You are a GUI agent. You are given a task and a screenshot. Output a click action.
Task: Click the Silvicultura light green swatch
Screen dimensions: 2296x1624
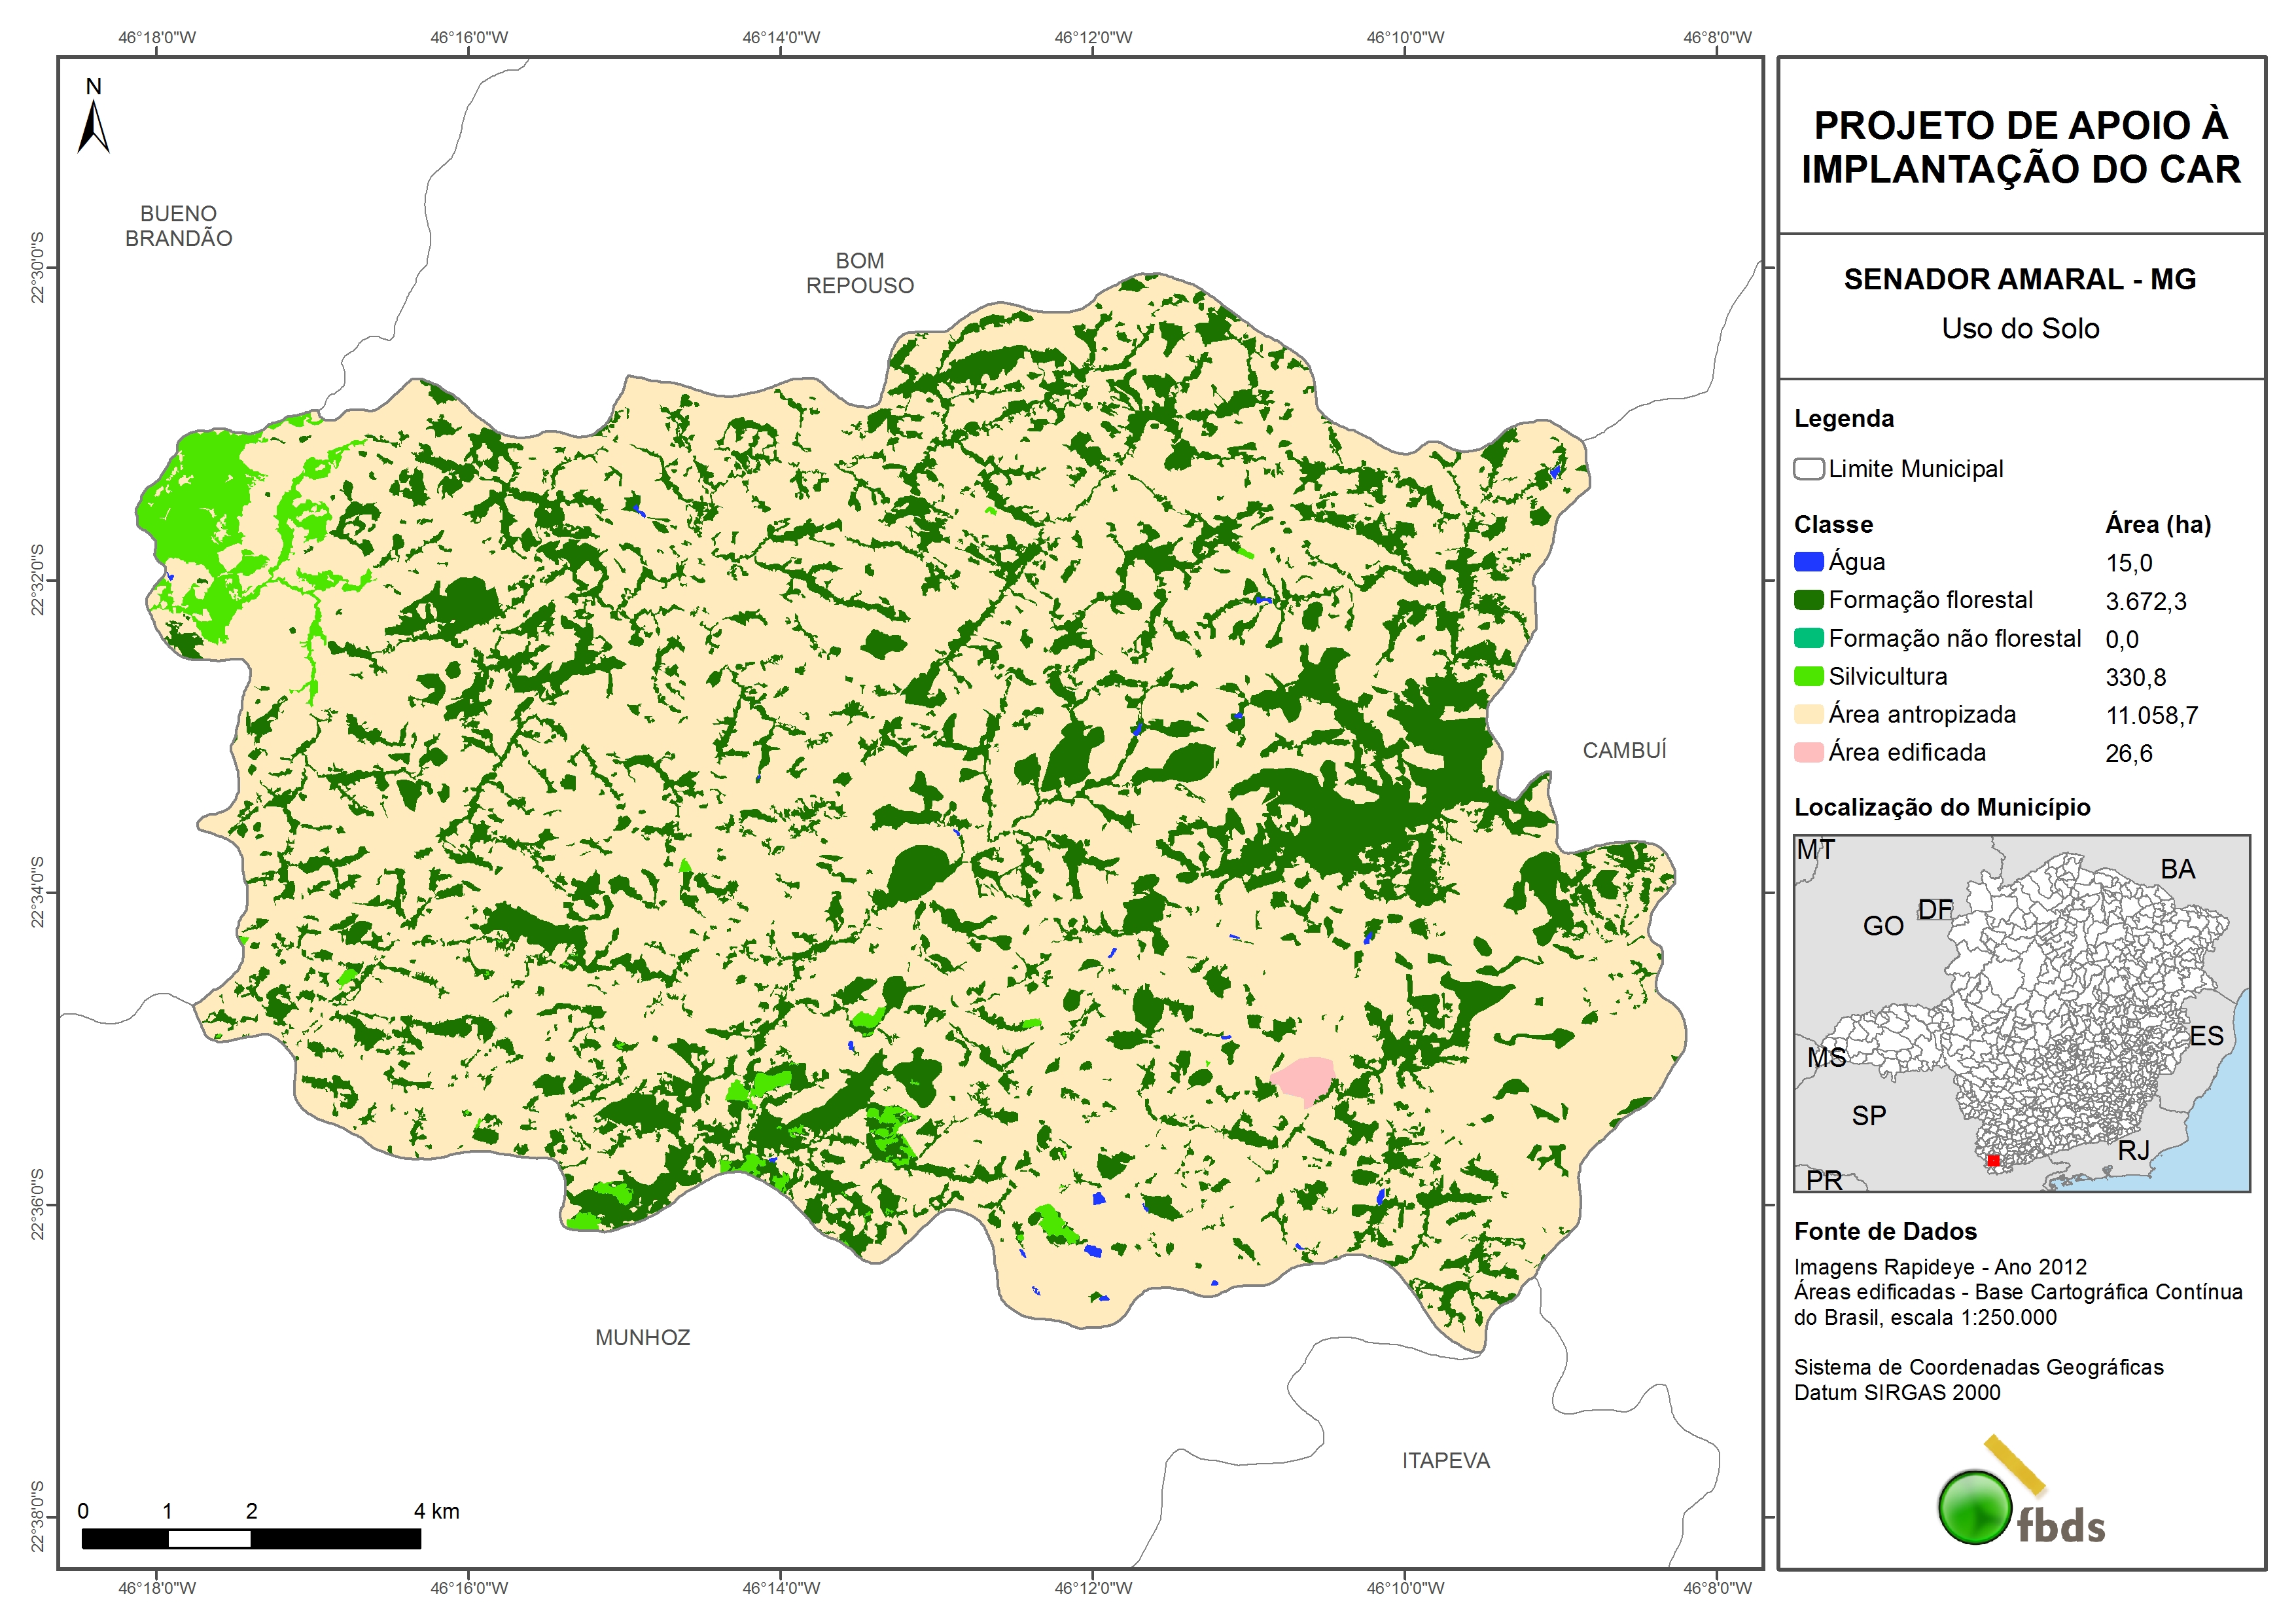[1808, 676]
